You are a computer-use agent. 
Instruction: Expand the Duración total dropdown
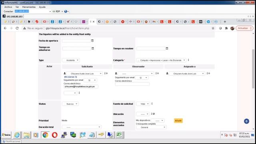(x=82, y=127)
